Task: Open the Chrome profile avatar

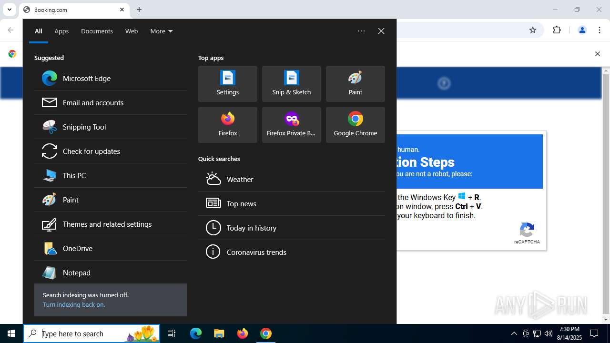Action: (x=582, y=30)
